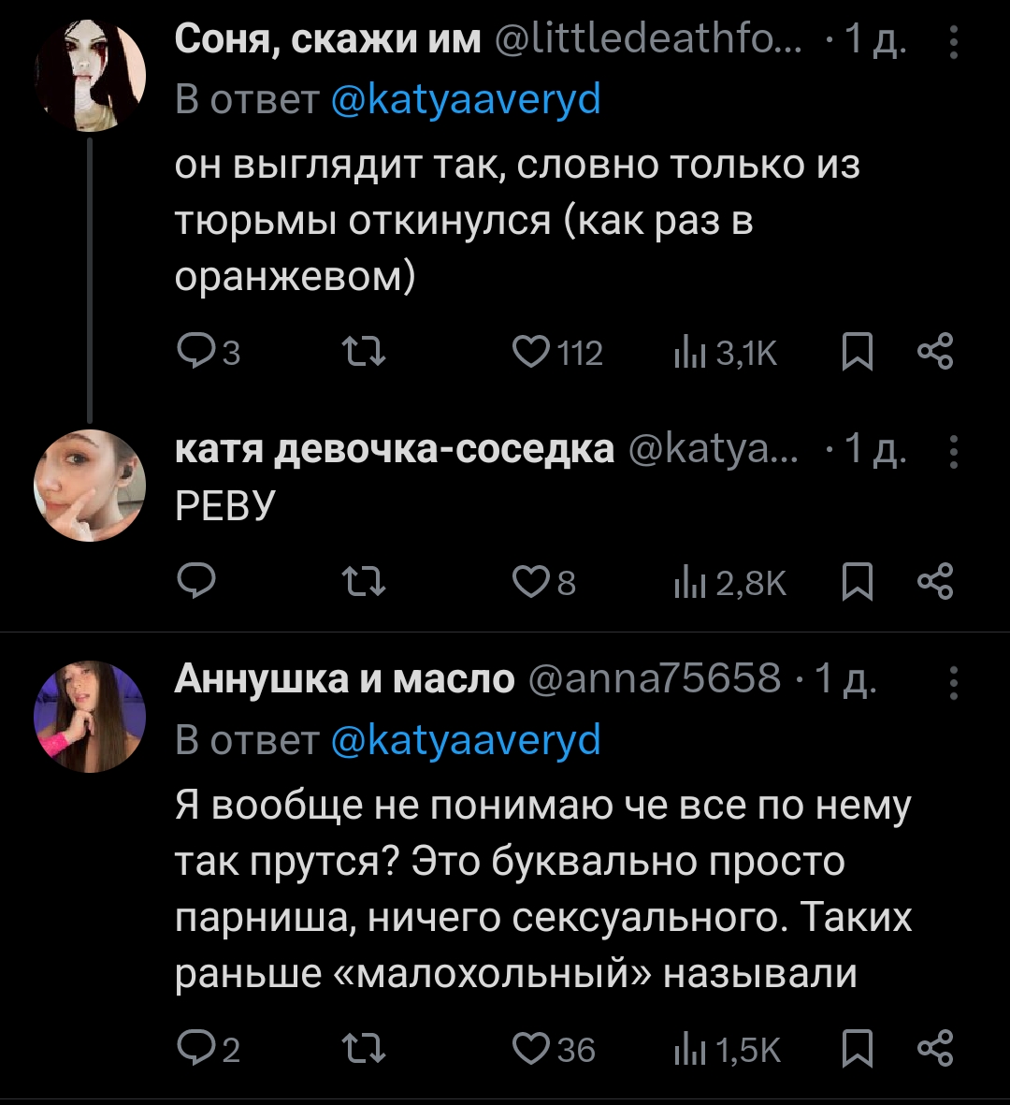Reply to Соня's tweet about orange

[196, 353]
